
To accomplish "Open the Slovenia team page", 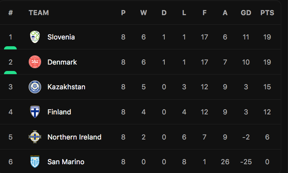I will 61,37.
